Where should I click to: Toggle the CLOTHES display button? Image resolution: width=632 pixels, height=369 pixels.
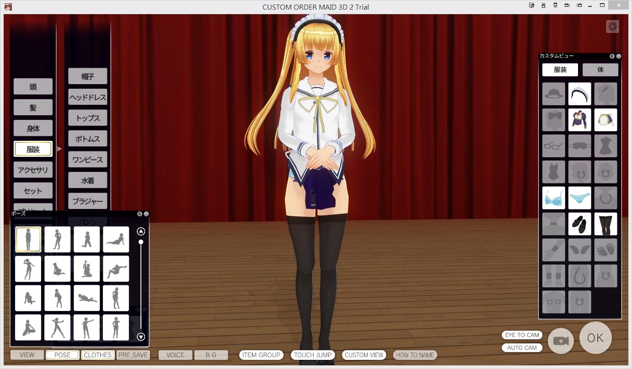point(98,355)
